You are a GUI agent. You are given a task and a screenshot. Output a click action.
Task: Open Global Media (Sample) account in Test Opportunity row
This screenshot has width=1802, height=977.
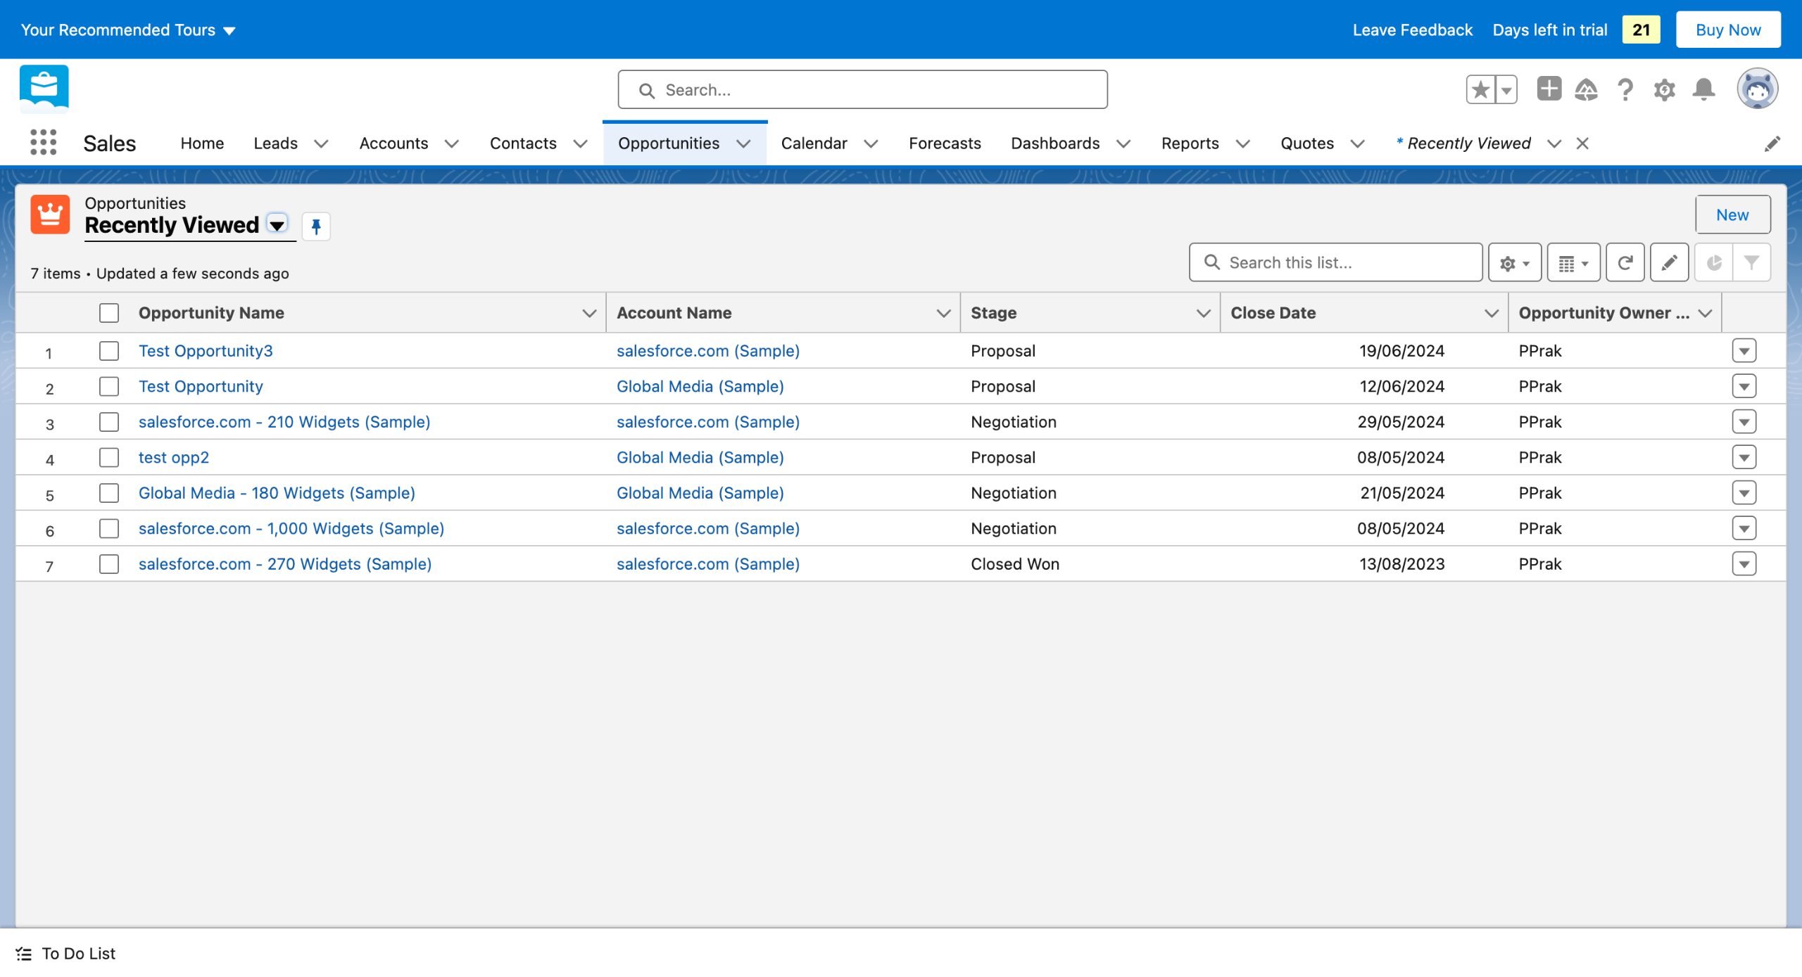tap(700, 386)
